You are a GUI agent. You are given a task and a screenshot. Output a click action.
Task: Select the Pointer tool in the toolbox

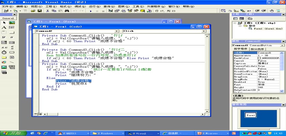click(x=4, y=22)
